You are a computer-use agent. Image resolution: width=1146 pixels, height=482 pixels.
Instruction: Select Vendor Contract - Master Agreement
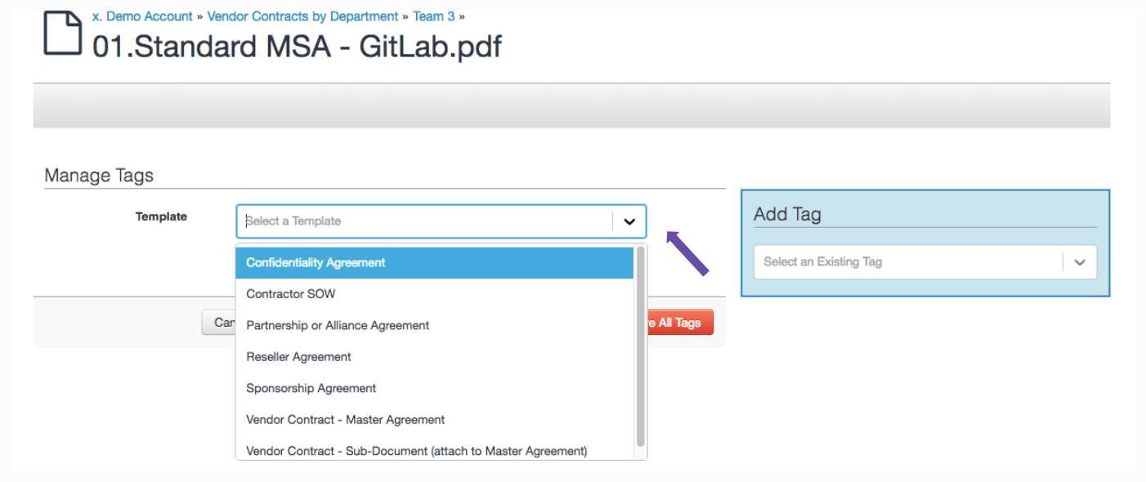coord(346,420)
